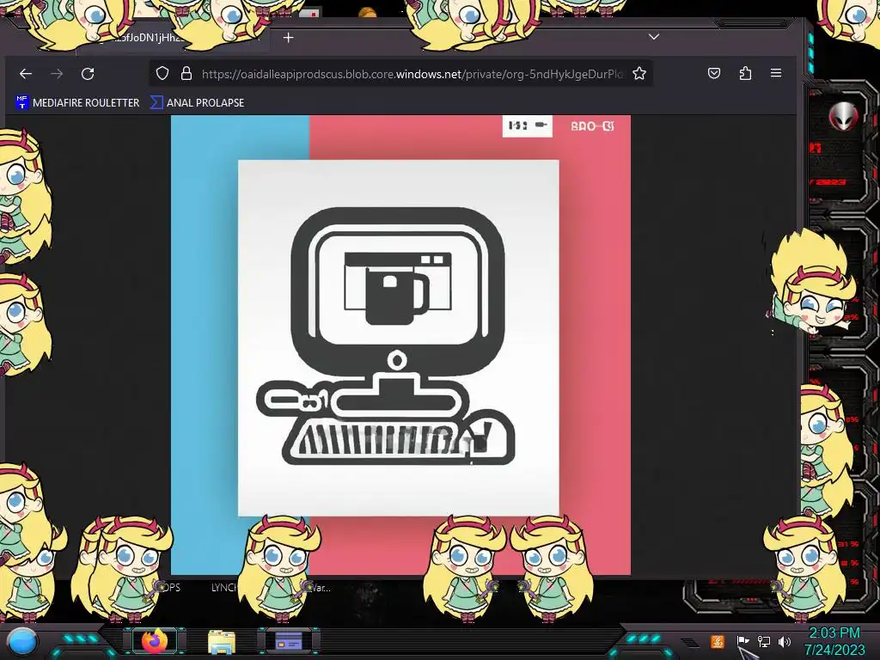The width and height of the screenshot is (880, 660).
Task: View site security via padlock icon
Action: (186, 74)
